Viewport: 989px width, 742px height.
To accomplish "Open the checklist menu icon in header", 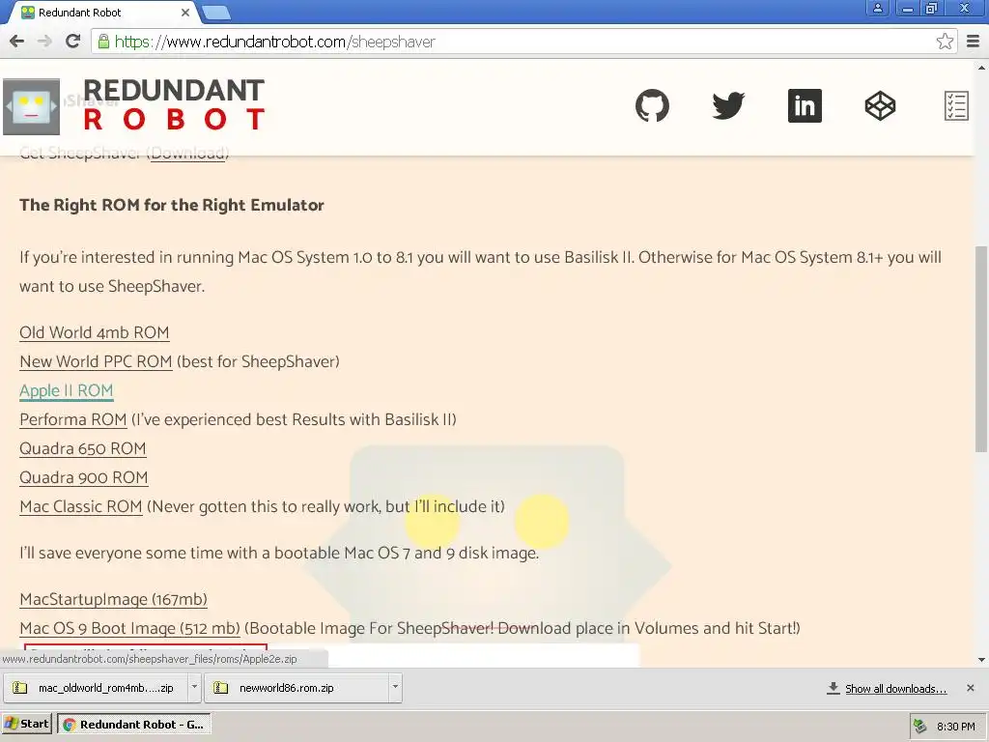I will click(956, 105).
